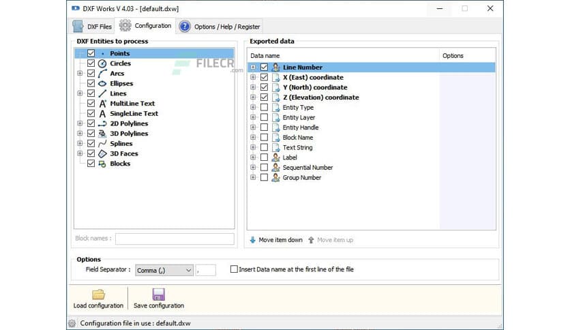
Task: Select the Blocks tree item label
Action: [120, 164]
